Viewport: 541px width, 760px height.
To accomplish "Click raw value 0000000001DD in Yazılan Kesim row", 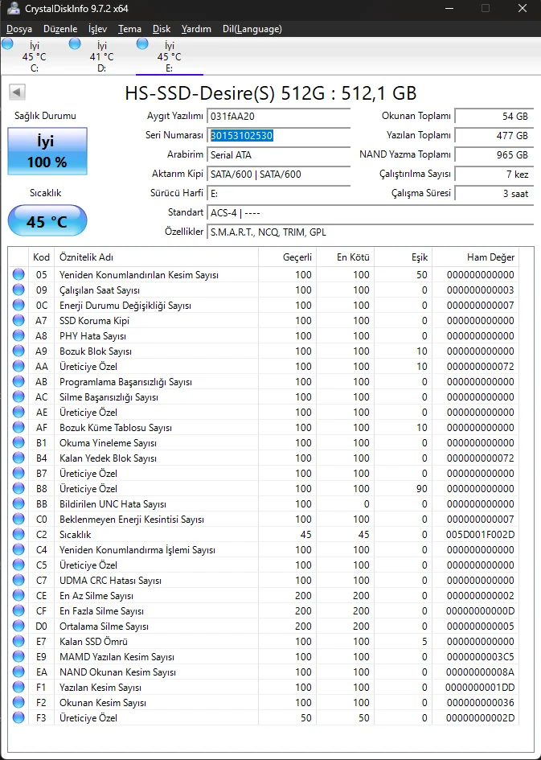I will (480, 687).
